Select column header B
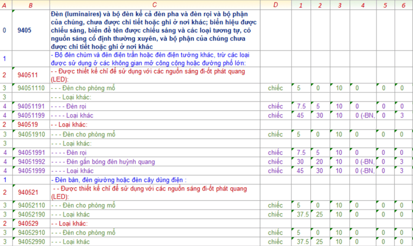The height and width of the screenshot is (246, 413). pyautogui.click(x=31, y=5)
